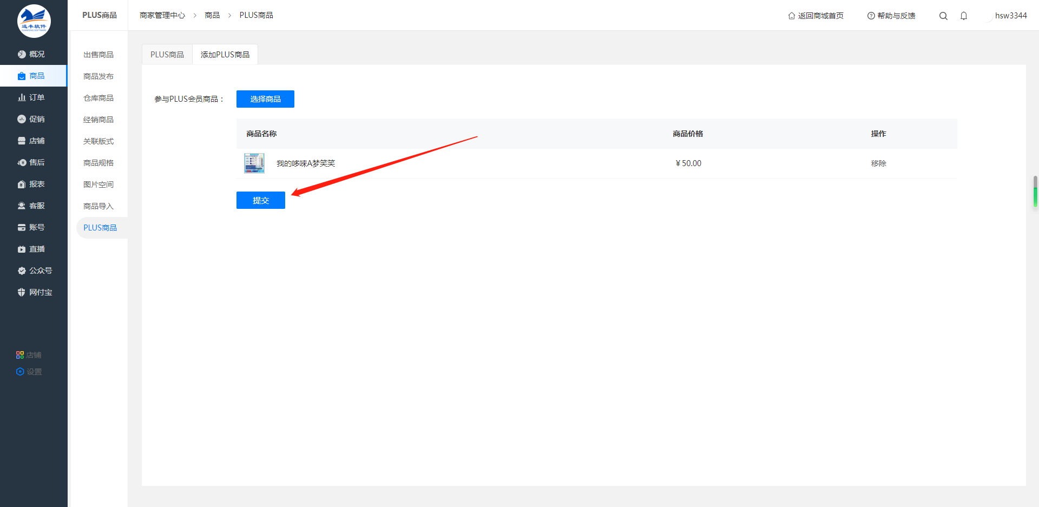Click 商品 breadcrumb link
This screenshot has height=507, width=1039.
212,15
